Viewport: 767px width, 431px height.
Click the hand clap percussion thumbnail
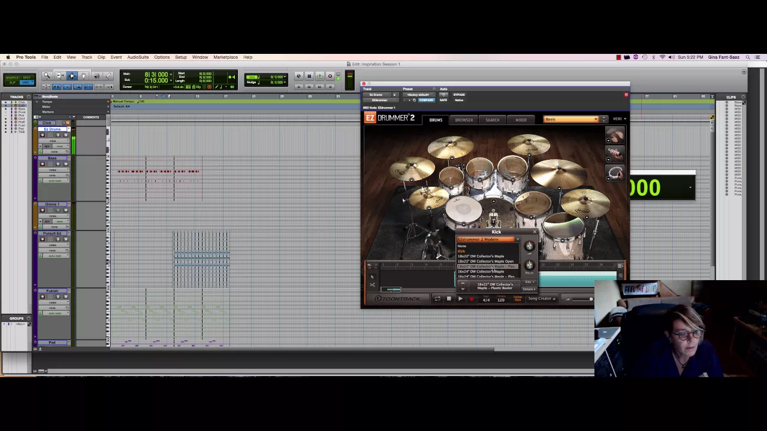coord(614,135)
